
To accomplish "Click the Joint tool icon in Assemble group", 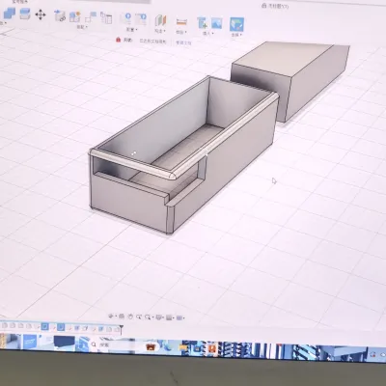I will point(60,15).
